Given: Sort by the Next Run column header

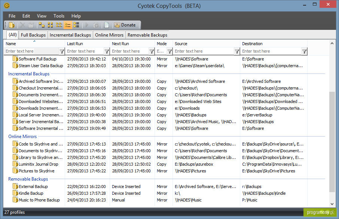Looking at the screenshot, I should tap(132, 44).
